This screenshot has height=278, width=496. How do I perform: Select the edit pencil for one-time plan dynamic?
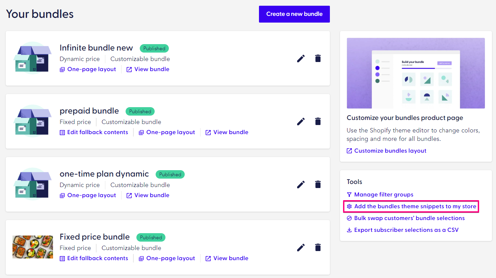click(x=301, y=184)
